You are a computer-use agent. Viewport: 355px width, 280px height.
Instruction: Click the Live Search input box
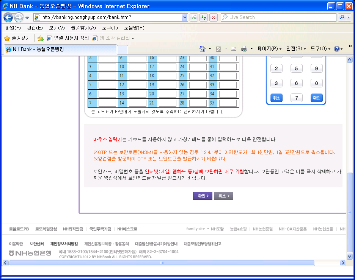(x=278, y=17)
